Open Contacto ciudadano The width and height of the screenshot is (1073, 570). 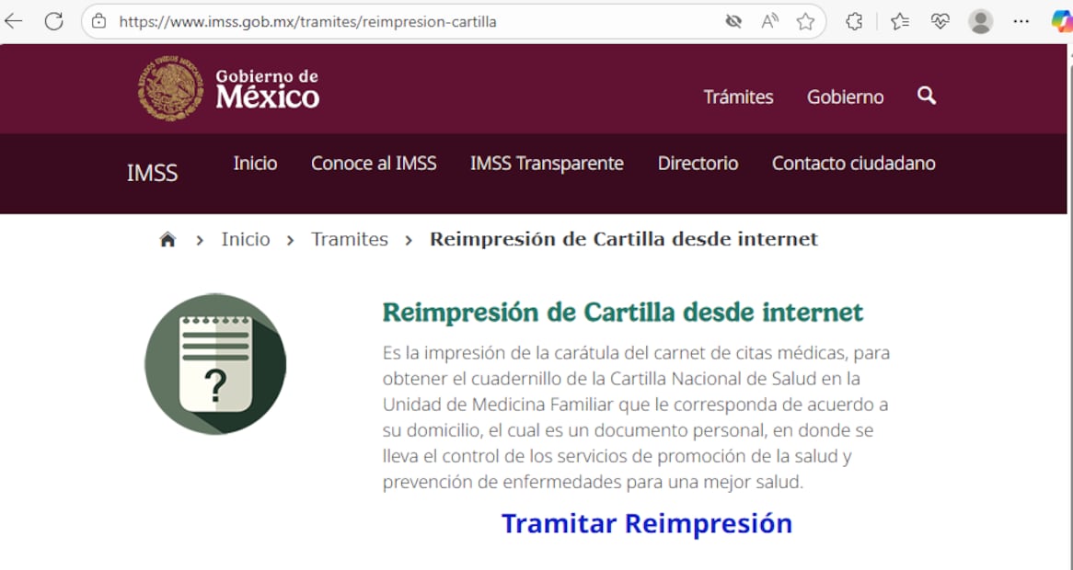[854, 163]
